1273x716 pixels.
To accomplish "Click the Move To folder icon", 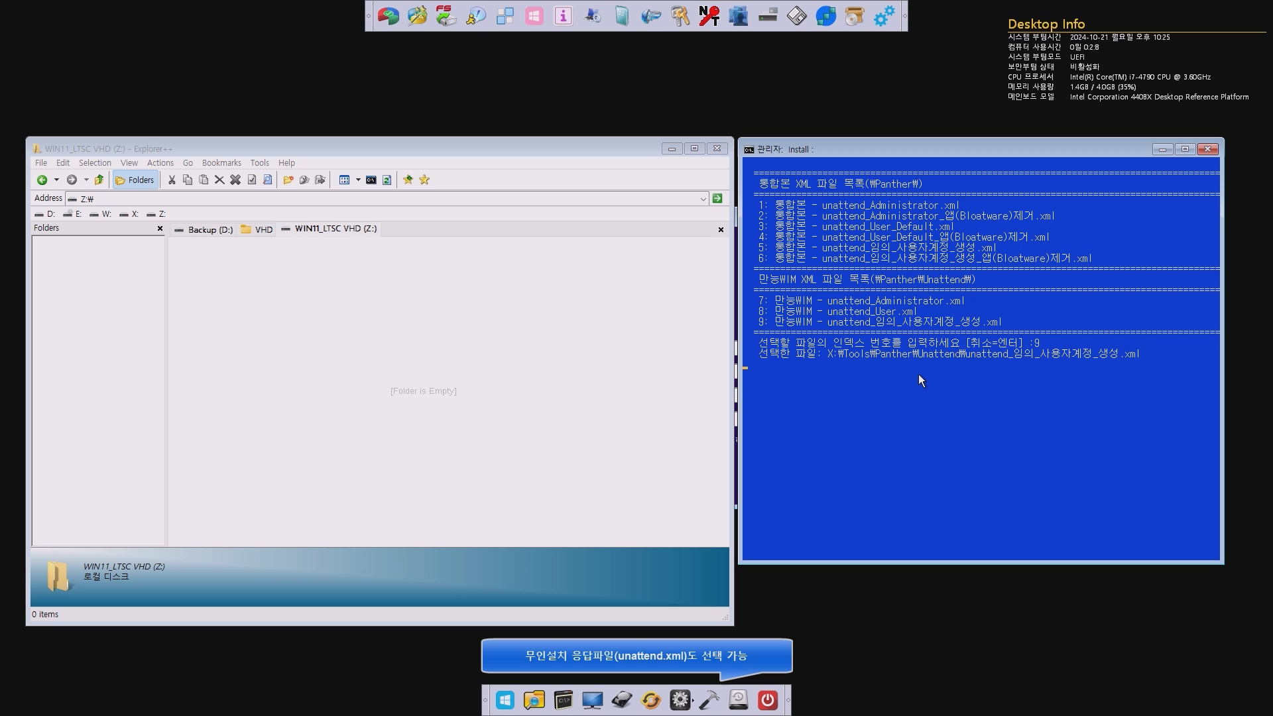I will (x=320, y=180).
